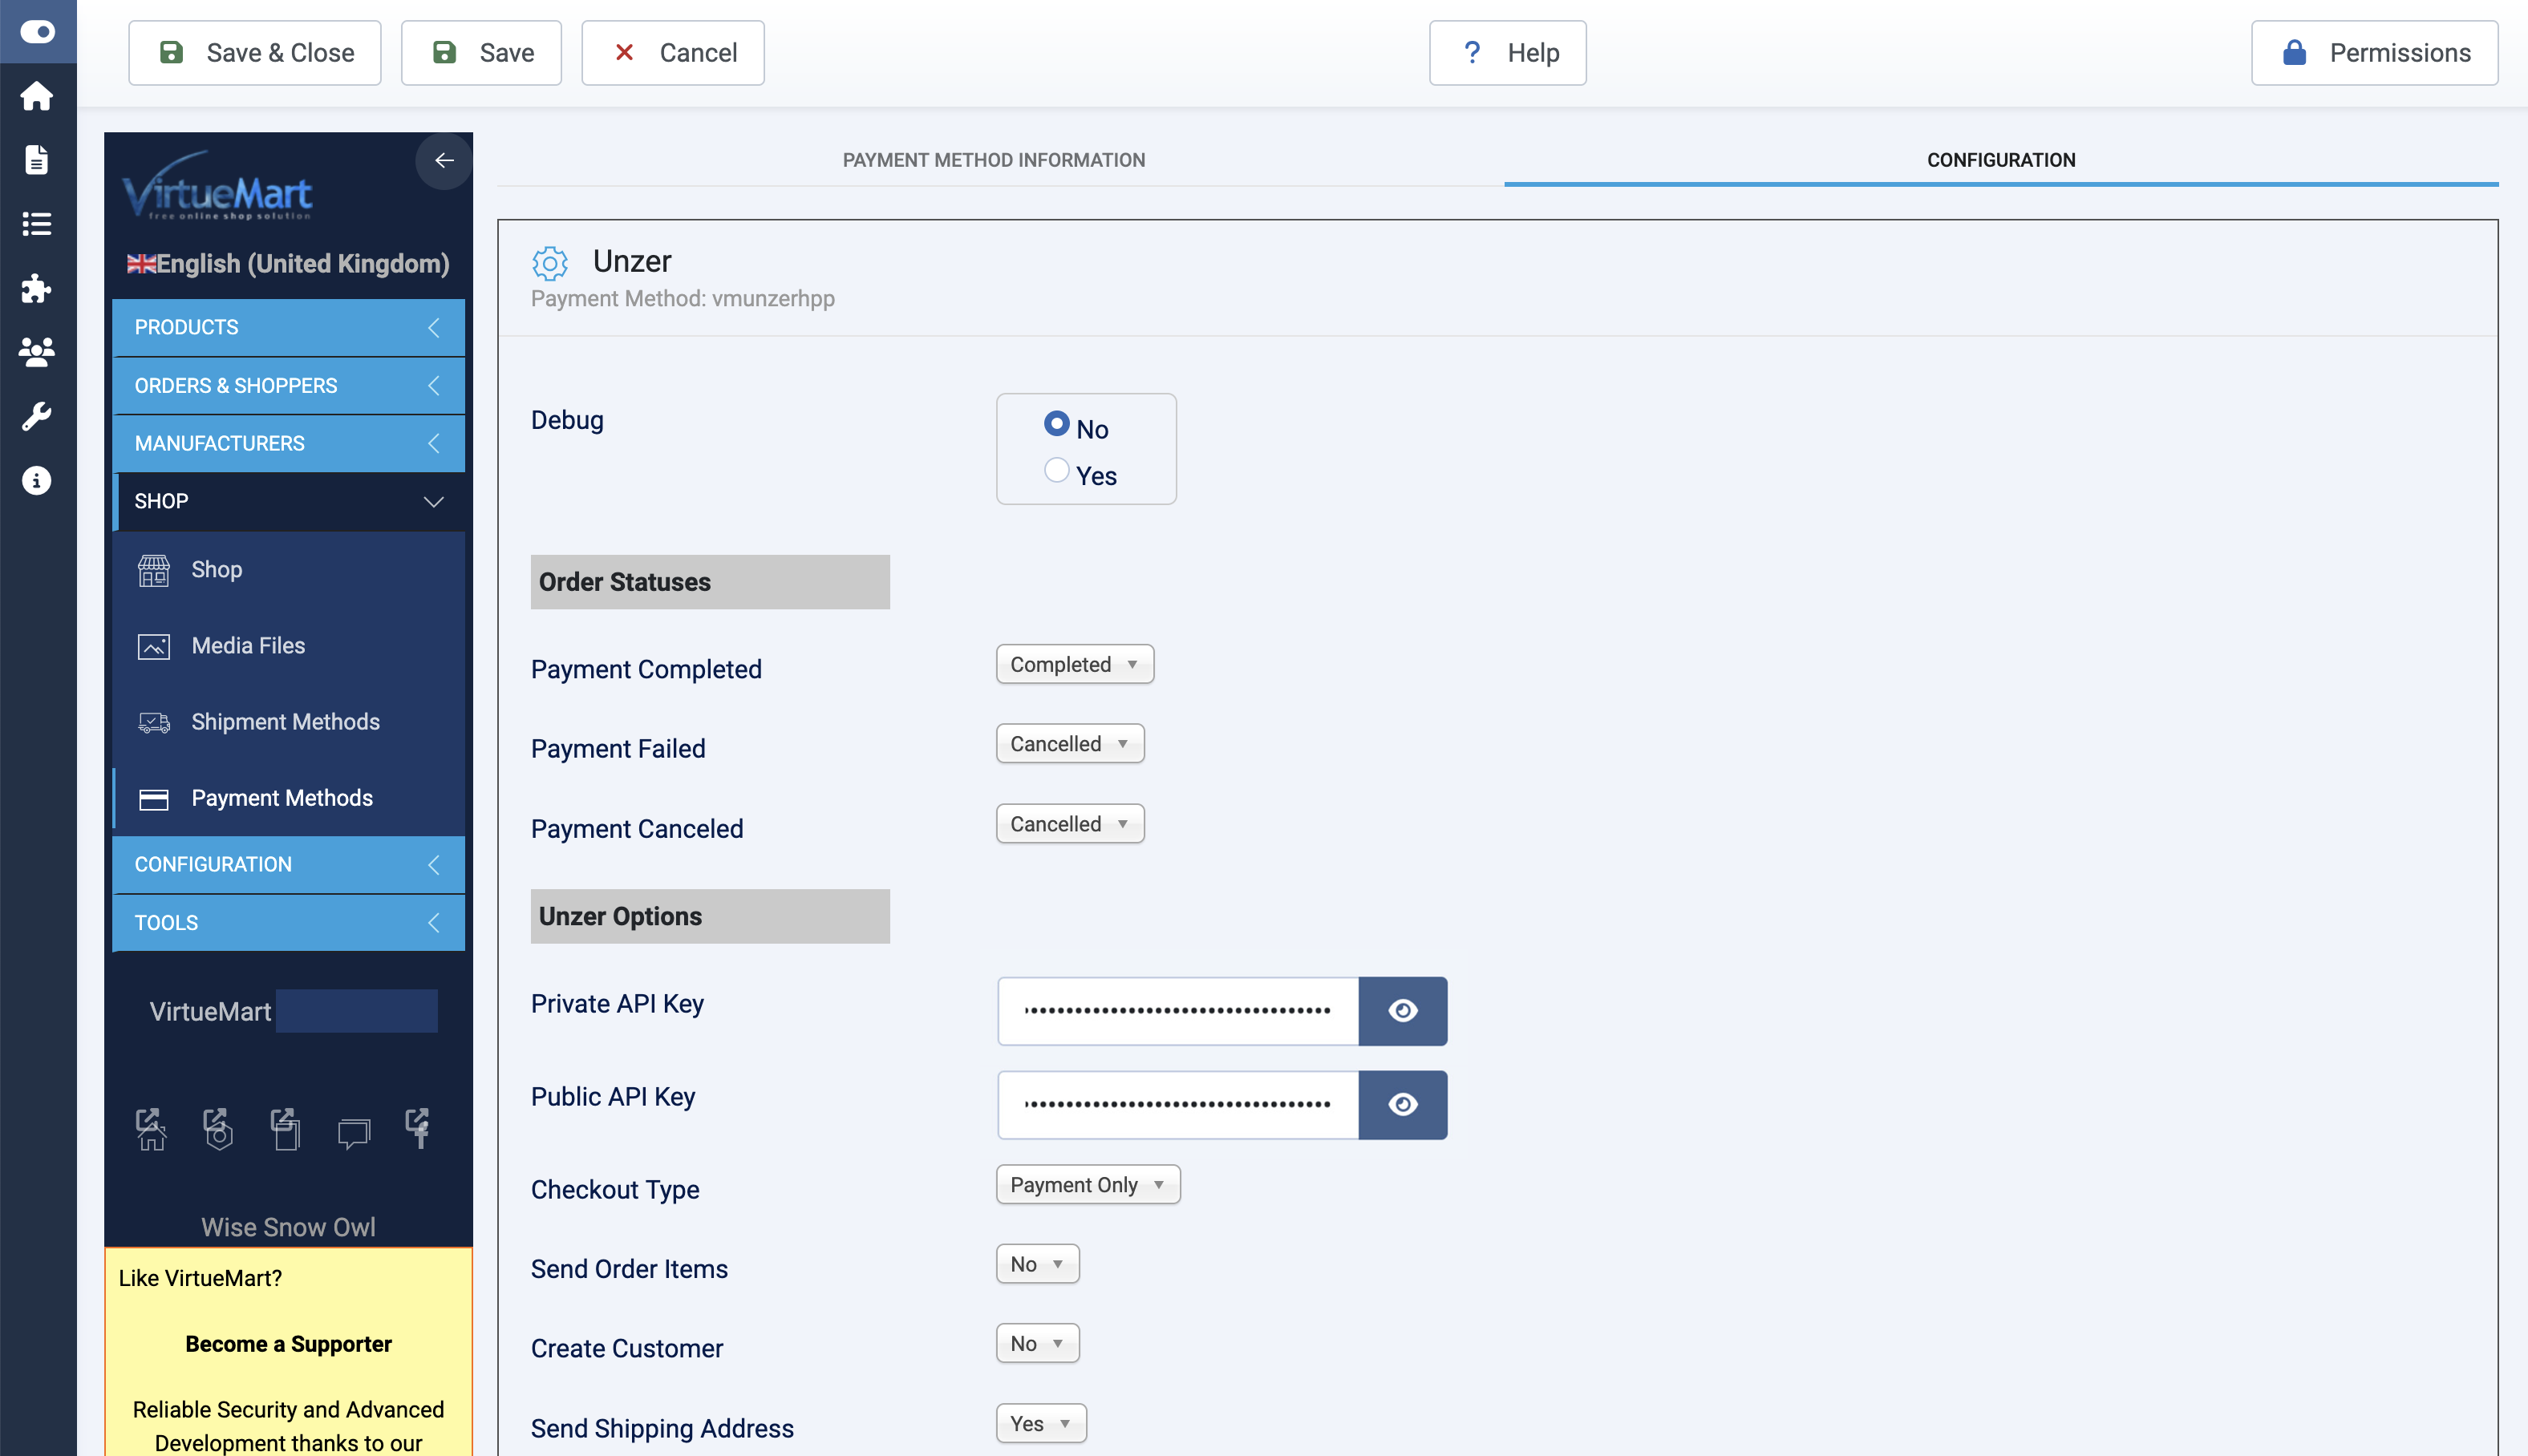The image size is (2528, 1456).
Task: Expand the ORDERS & SHOPPERS section
Action: click(288, 385)
